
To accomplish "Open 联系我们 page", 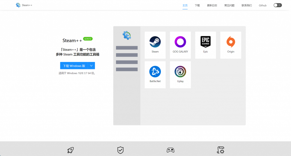I will [246, 5].
